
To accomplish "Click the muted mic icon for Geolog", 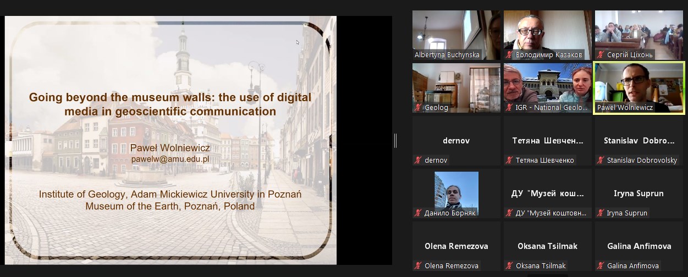I will coord(419,108).
